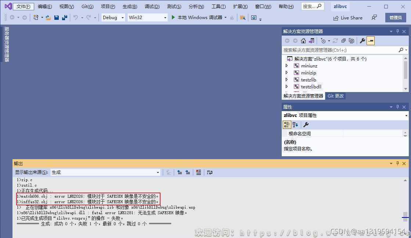The width and height of the screenshot is (411, 238).
Task: Open the 编辑(E) menu
Action: pos(45,7)
